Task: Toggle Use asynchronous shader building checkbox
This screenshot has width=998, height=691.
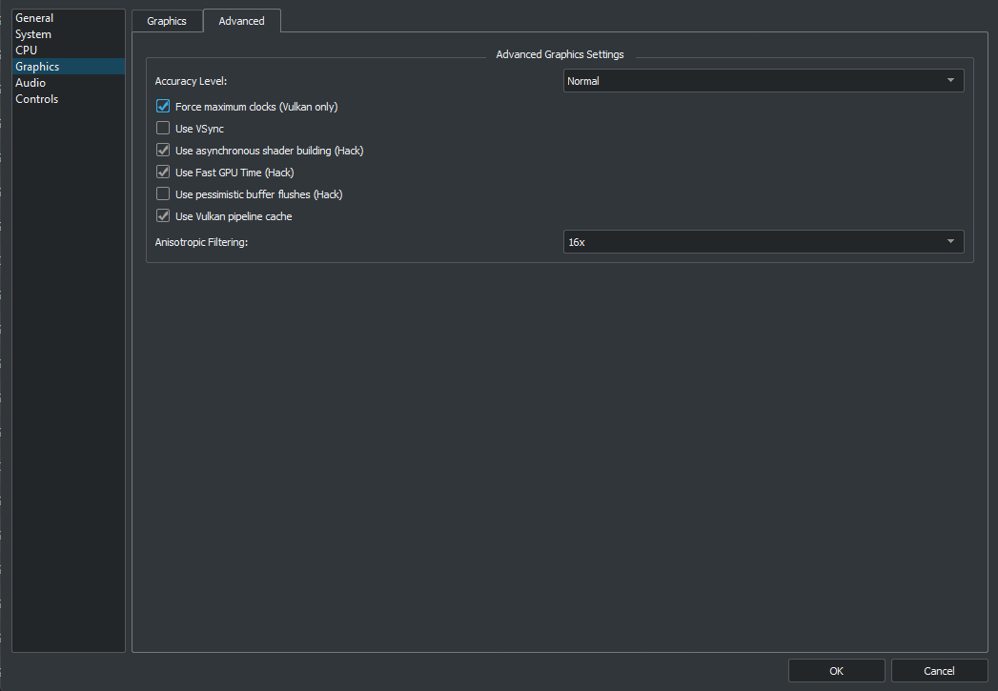Action: click(163, 151)
